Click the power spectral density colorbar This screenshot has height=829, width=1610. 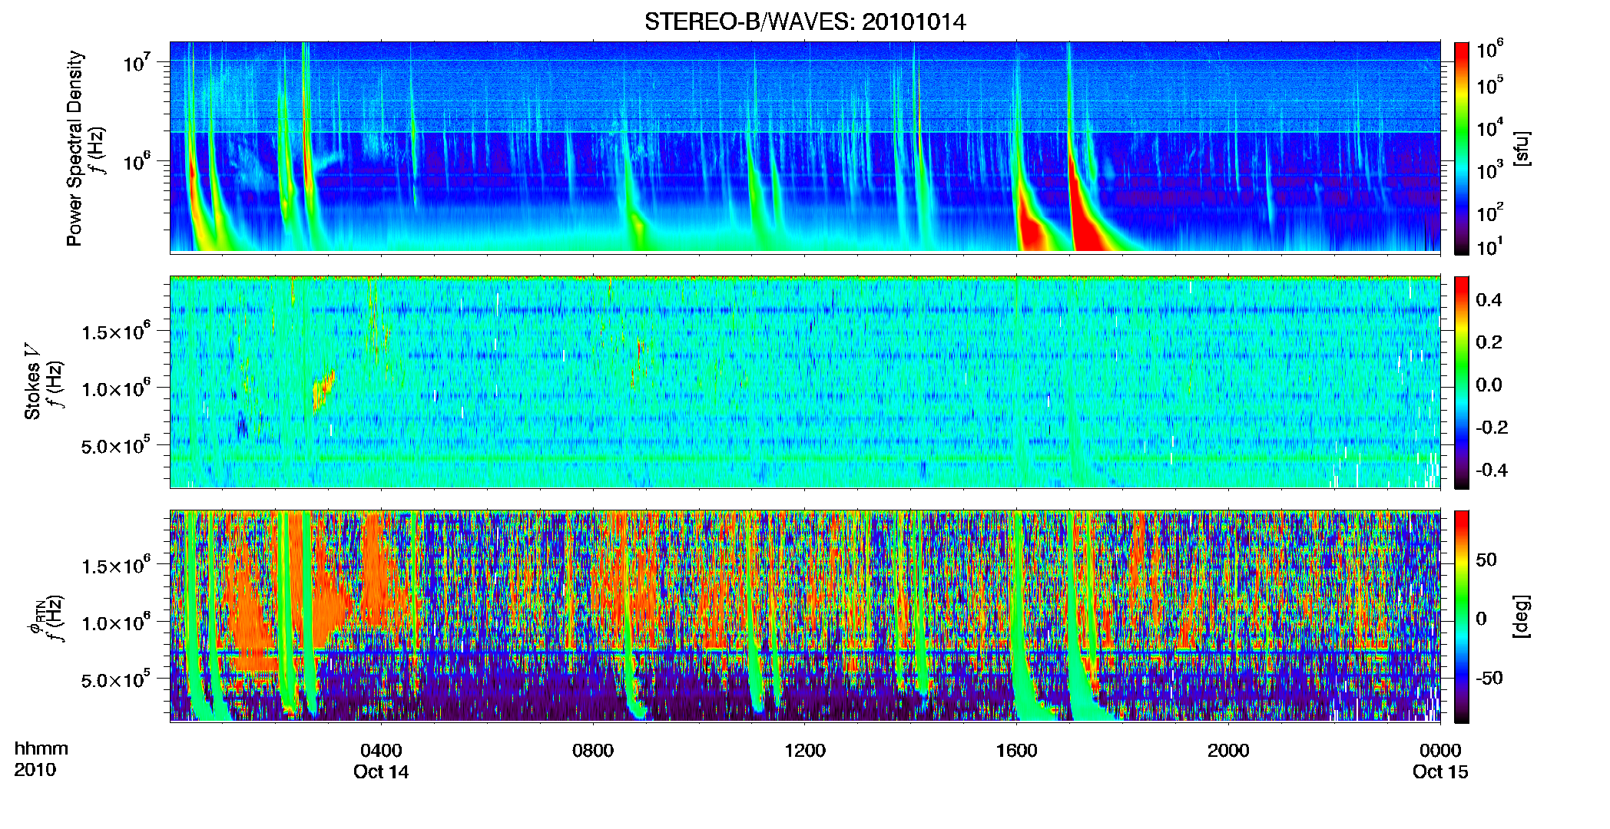tap(1461, 148)
